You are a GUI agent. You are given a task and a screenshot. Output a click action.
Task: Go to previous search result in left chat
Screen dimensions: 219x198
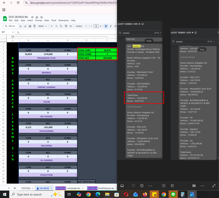161,33
